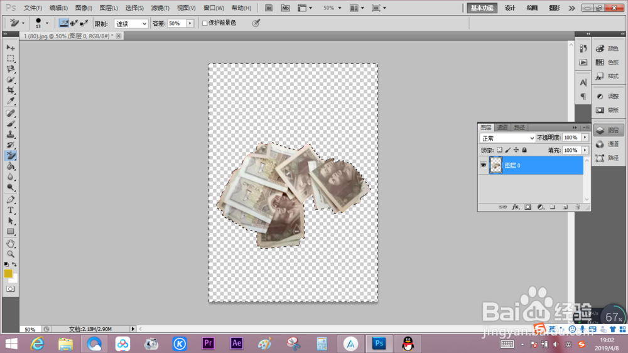The image size is (628, 353).
Task: Toggle lock transparent pixels
Action: point(499,150)
